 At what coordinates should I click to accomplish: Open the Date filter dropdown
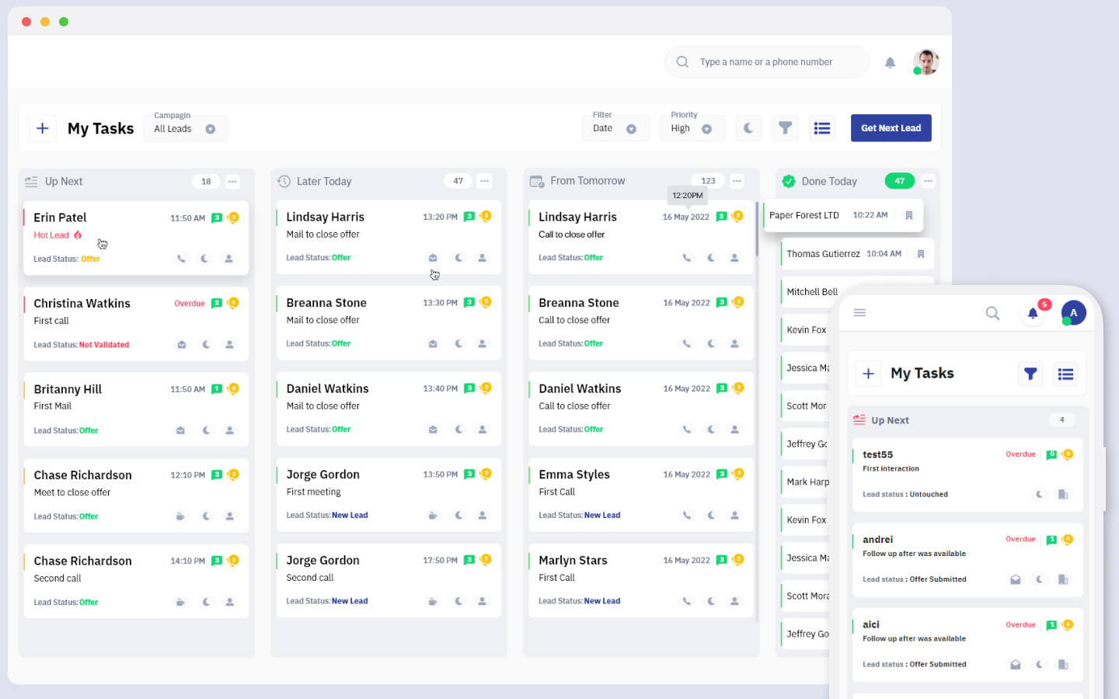tap(615, 129)
